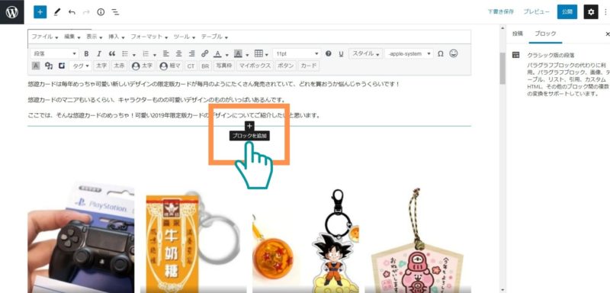Open the document outline list view
Image resolution: width=610 pixels, height=293 pixels.
click(116, 12)
